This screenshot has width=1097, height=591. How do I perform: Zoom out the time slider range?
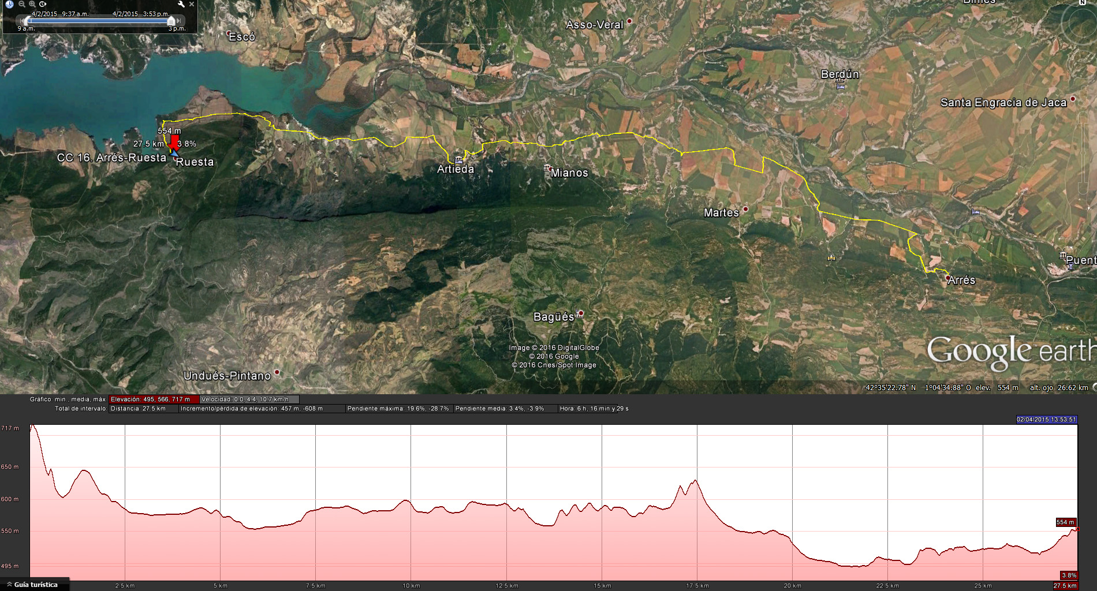pos(21,4)
